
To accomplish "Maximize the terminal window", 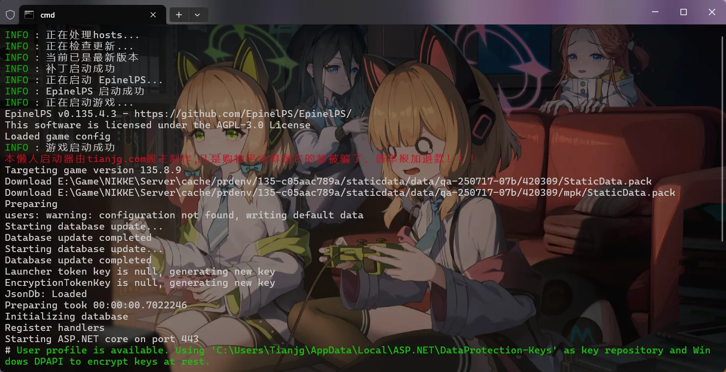I will point(683,12).
